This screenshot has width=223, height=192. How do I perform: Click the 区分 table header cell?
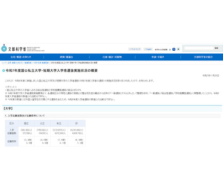tap(12, 123)
